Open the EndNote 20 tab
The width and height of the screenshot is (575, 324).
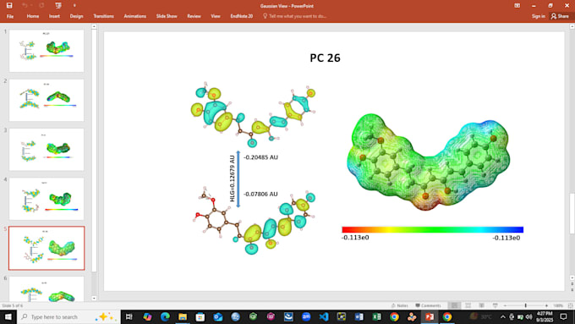click(x=241, y=16)
